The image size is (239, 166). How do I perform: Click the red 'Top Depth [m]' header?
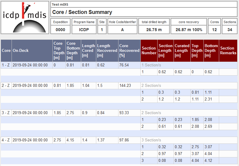click(197, 51)
